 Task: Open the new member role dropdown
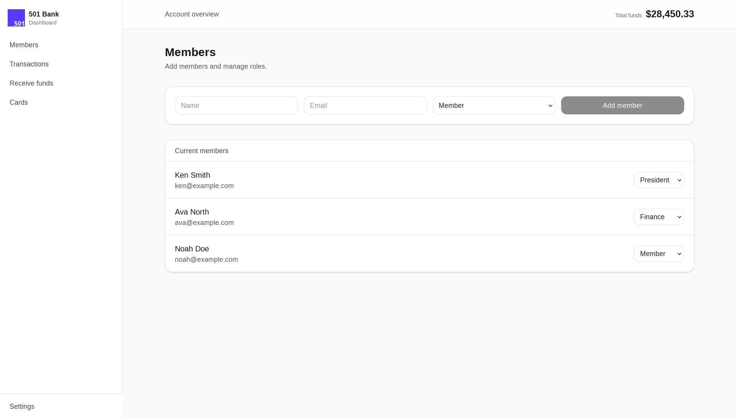point(494,105)
